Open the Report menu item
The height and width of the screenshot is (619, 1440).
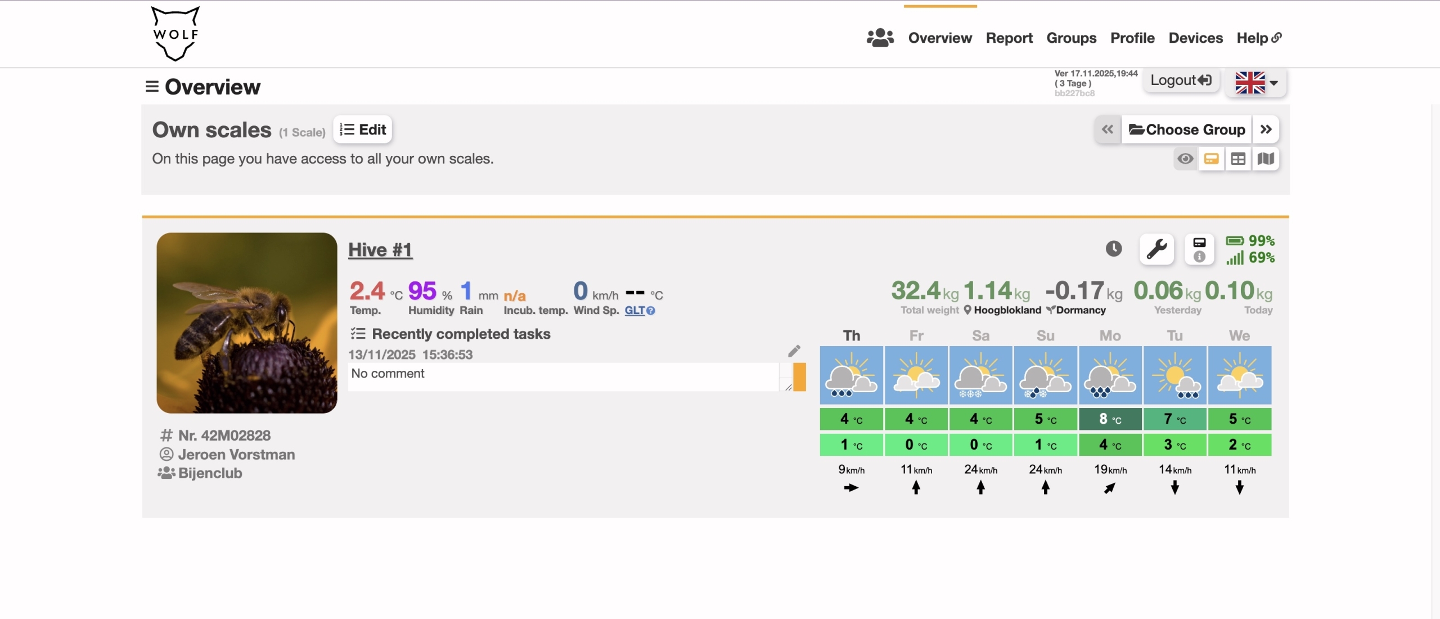click(1010, 37)
